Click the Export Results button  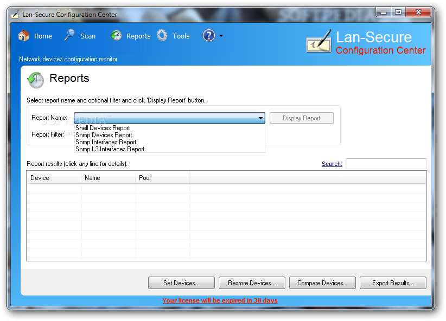(393, 283)
